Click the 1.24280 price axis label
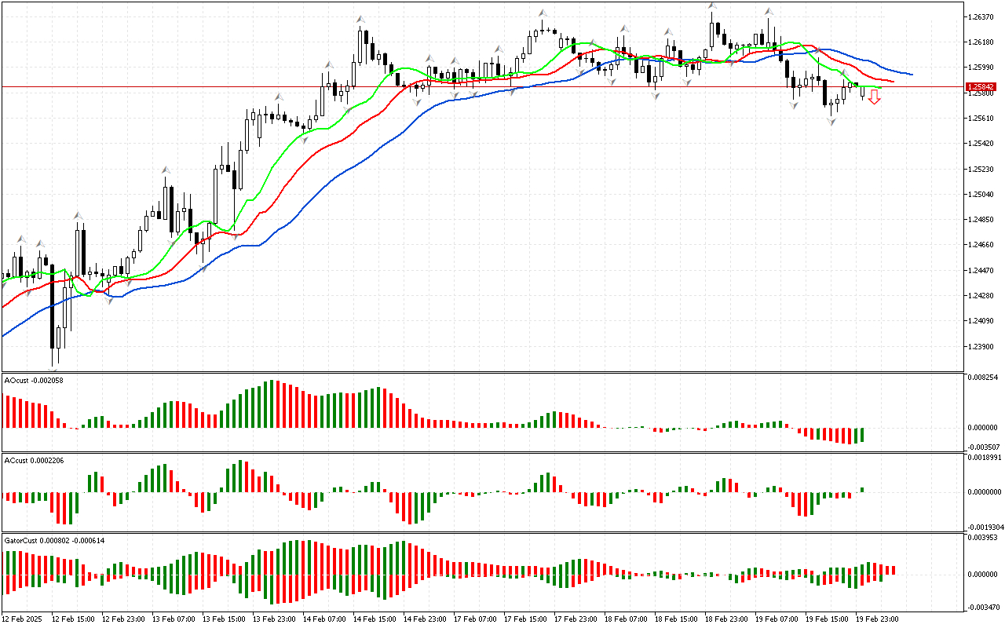The width and height of the screenshot is (1005, 628). point(981,296)
